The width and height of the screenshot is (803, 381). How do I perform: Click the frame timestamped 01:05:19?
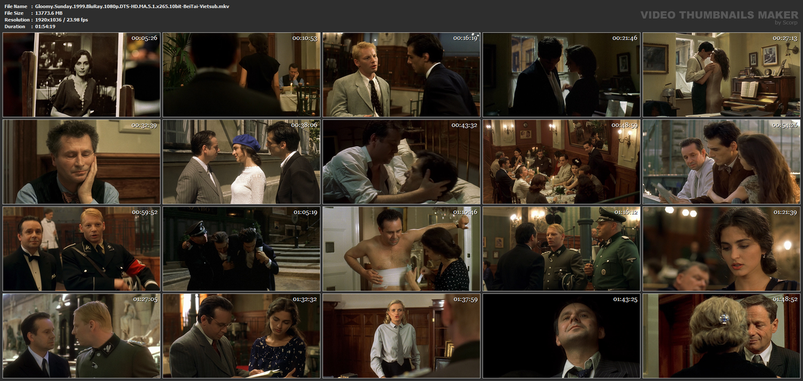[242, 249]
